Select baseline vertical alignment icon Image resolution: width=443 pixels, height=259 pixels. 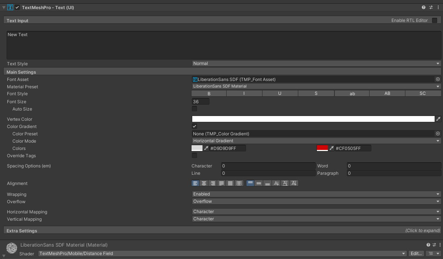point(276,183)
